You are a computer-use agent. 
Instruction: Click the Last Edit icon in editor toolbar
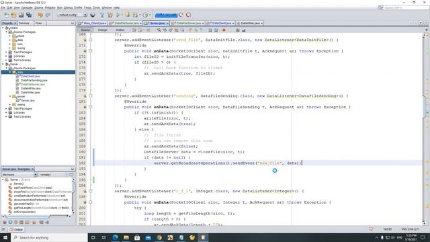tap(134, 30)
